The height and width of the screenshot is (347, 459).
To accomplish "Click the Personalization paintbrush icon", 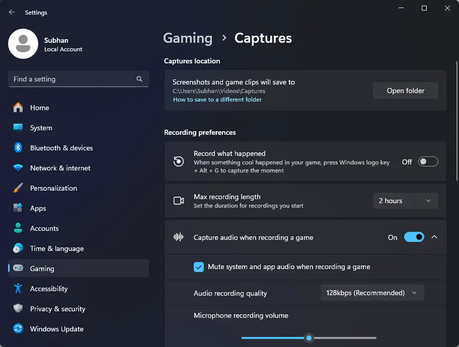I will click(18, 188).
